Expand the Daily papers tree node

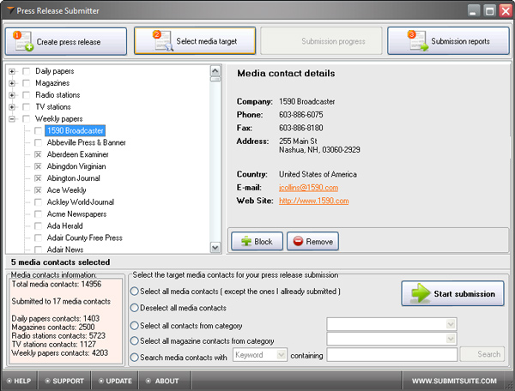click(x=12, y=71)
